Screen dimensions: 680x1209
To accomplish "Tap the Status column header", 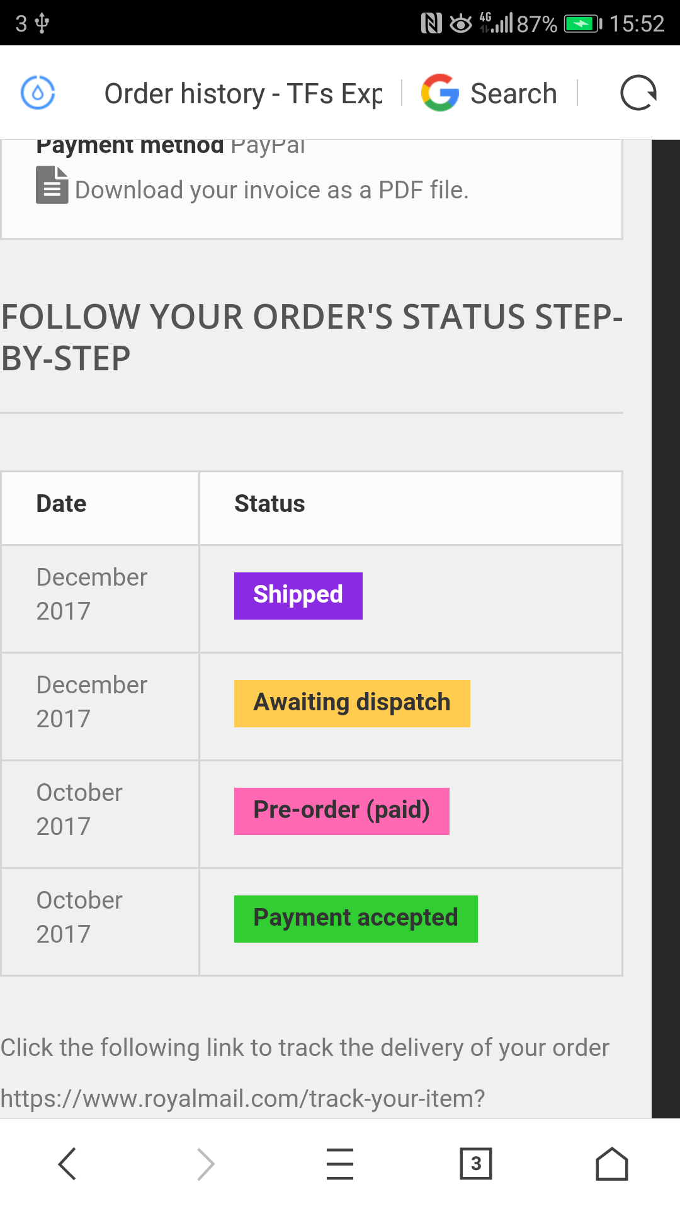I will pyautogui.click(x=269, y=504).
